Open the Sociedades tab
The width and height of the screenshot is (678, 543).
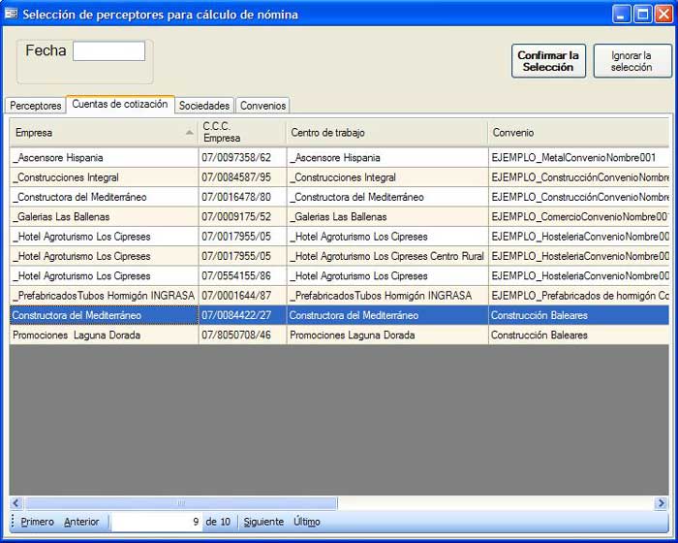(204, 106)
